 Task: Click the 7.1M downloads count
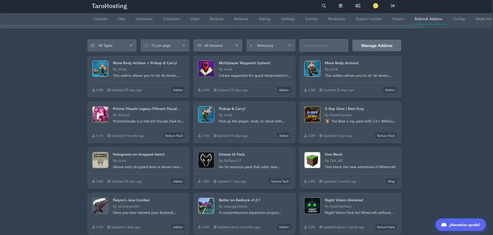coord(100,136)
